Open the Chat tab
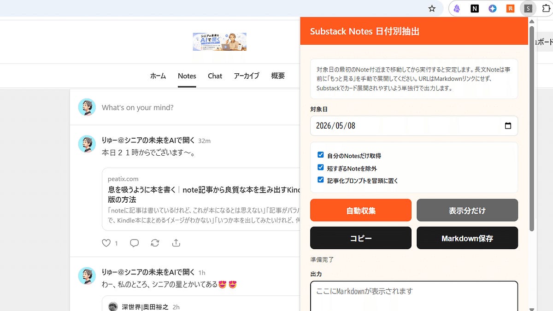This screenshot has width=553, height=311. (x=215, y=76)
